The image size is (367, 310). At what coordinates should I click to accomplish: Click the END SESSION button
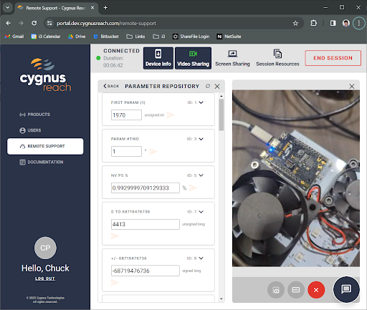[x=333, y=58]
